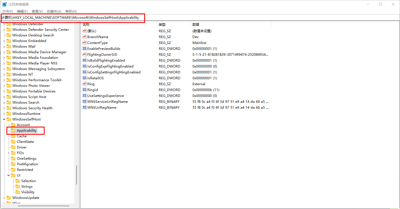Viewport: 400px width, 209px height.
Task: Click the BranchName string value icon
Action: click(x=84, y=37)
